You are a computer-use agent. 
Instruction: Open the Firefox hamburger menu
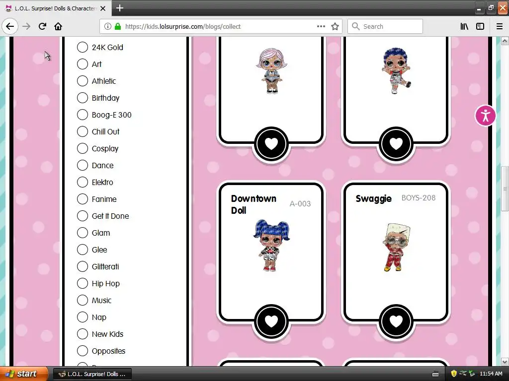[x=499, y=26]
